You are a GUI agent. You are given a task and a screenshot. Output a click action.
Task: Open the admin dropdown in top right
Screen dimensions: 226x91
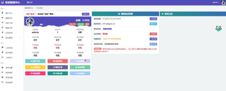click(x=216, y=3)
